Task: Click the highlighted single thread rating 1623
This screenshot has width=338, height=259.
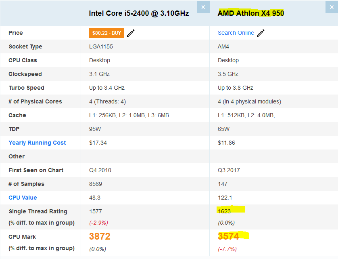Action: pos(224,211)
